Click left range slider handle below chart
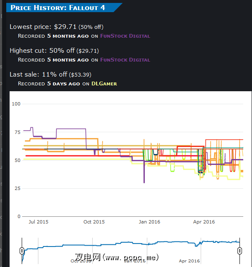The height and width of the screenshot is (267, 252). (x=22, y=251)
